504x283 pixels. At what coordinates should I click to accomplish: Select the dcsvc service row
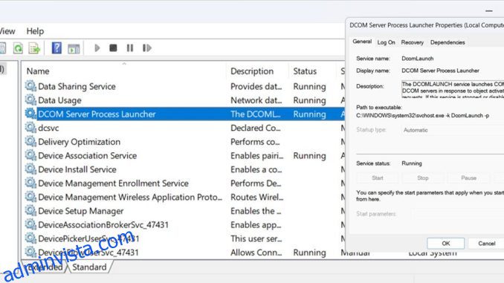pyautogui.click(x=184, y=128)
